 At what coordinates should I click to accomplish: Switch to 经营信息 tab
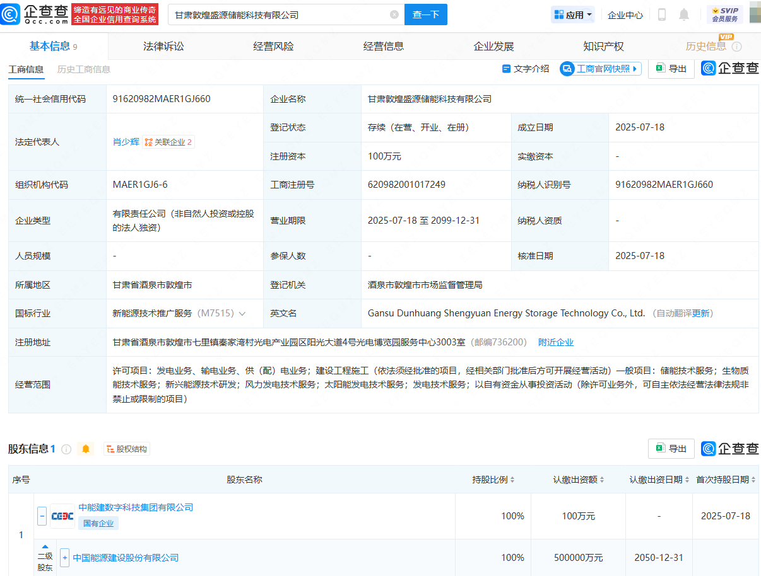pos(384,46)
